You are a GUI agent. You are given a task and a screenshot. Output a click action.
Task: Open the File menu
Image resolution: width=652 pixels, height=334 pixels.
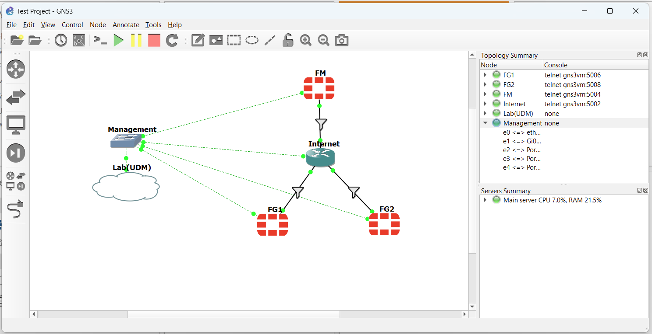tap(11, 25)
